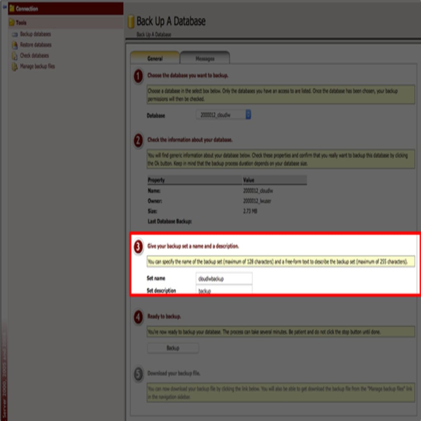Click the Set description input field
This screenshot has width=421, height=421.
[x=224, y=290]
